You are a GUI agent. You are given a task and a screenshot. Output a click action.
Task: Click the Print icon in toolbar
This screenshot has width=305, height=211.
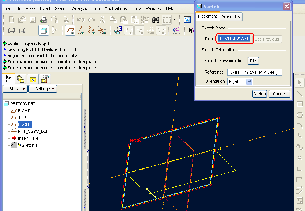coord(43,20)
